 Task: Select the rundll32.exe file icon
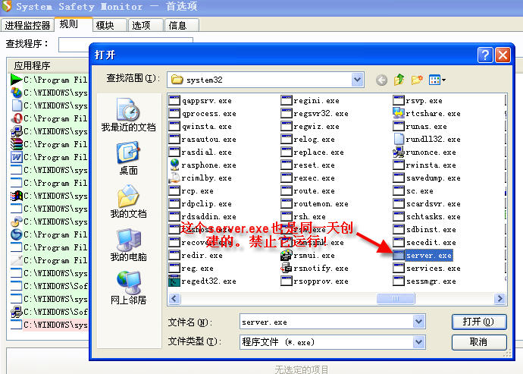point(399,140)
